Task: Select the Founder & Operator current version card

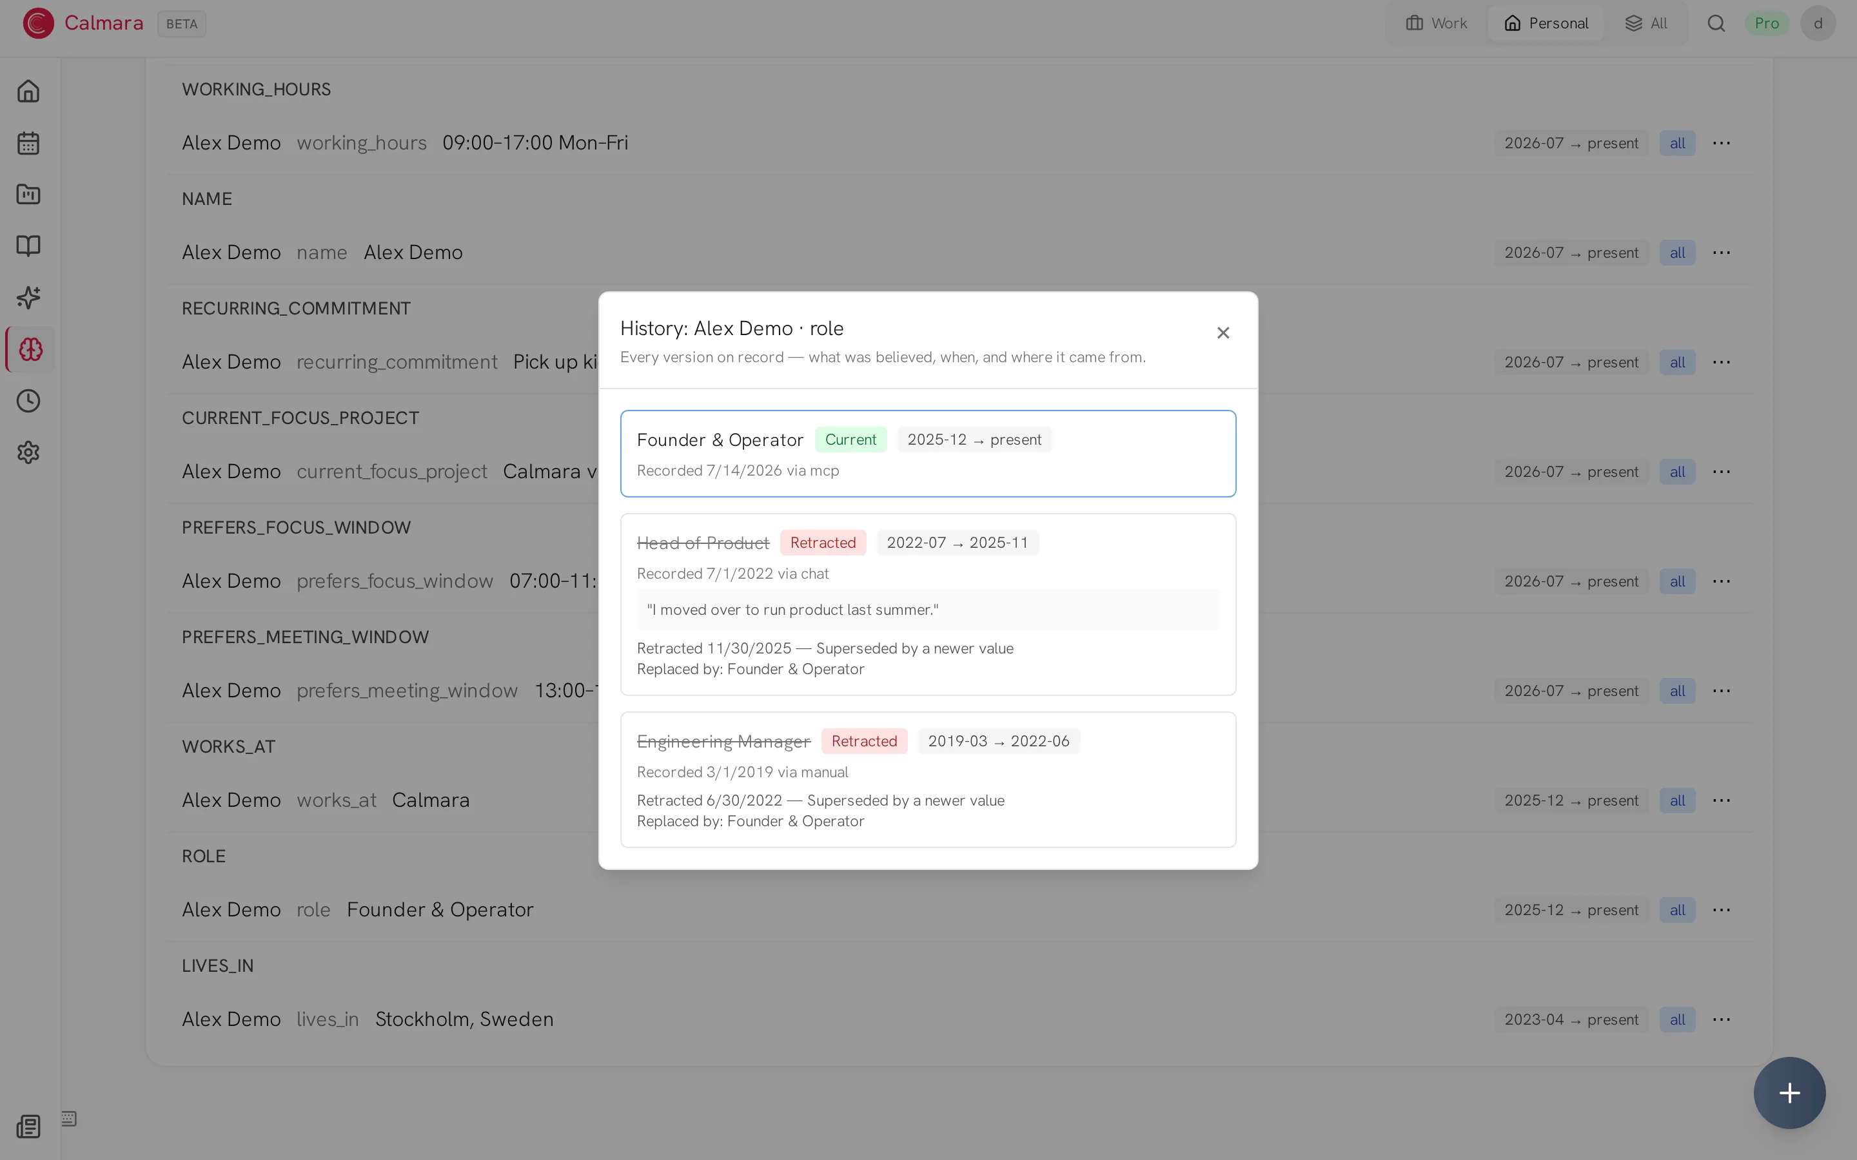Action: pyautogui.click(x=928, y=454)
